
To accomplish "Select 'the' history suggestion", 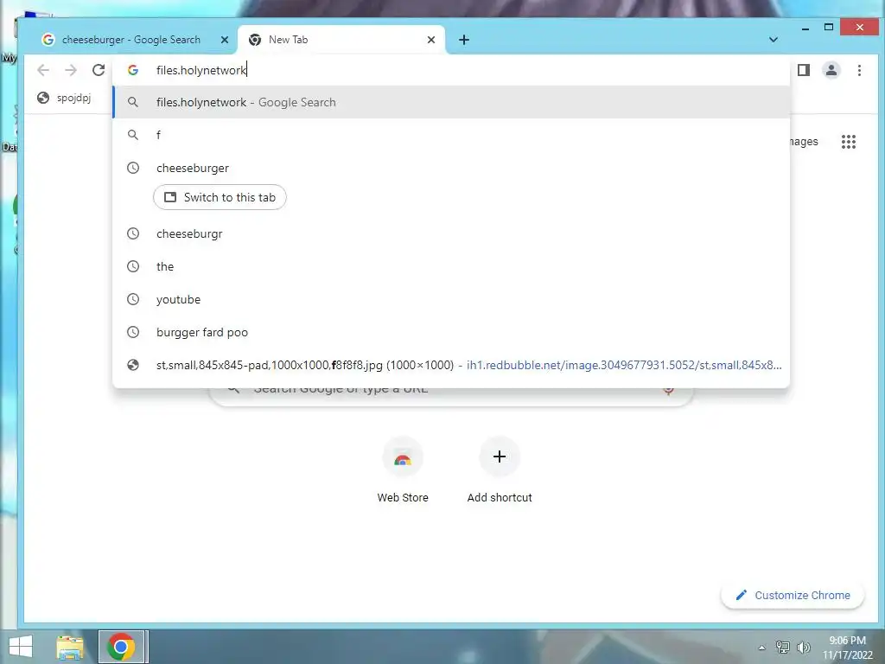I will 451,266.
